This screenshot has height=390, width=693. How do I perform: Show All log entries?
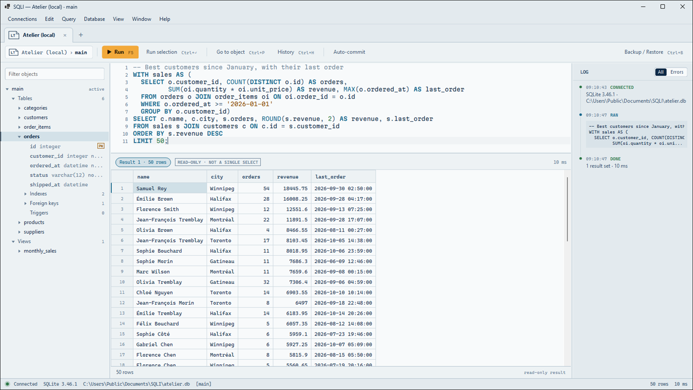point(661,72)
